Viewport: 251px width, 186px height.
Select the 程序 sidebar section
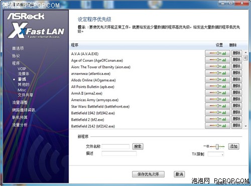16,63
